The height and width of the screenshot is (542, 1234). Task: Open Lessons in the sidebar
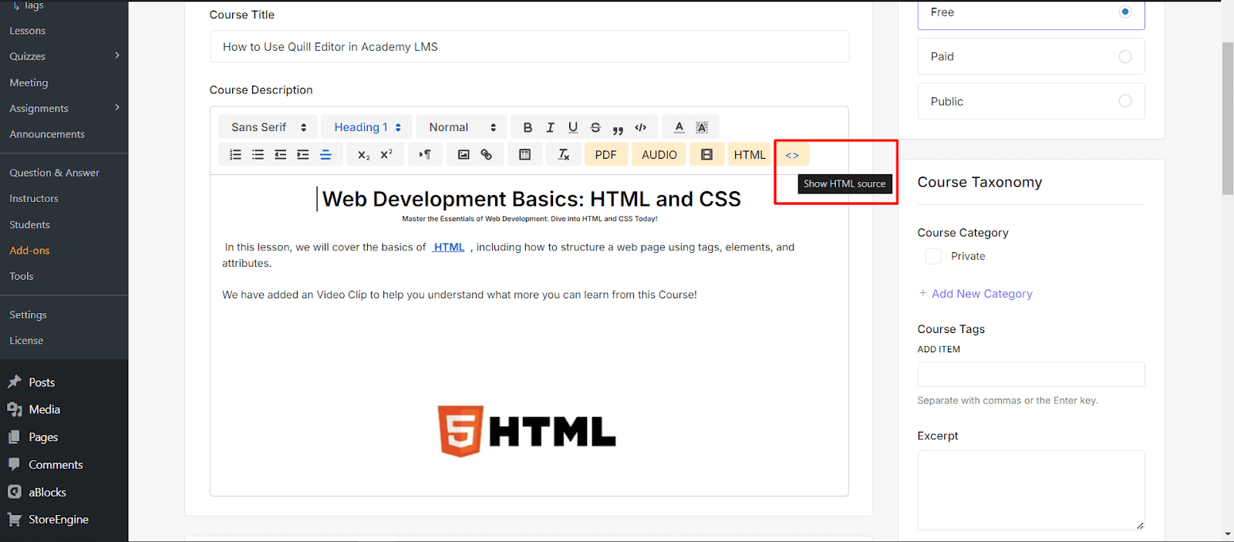28,31
